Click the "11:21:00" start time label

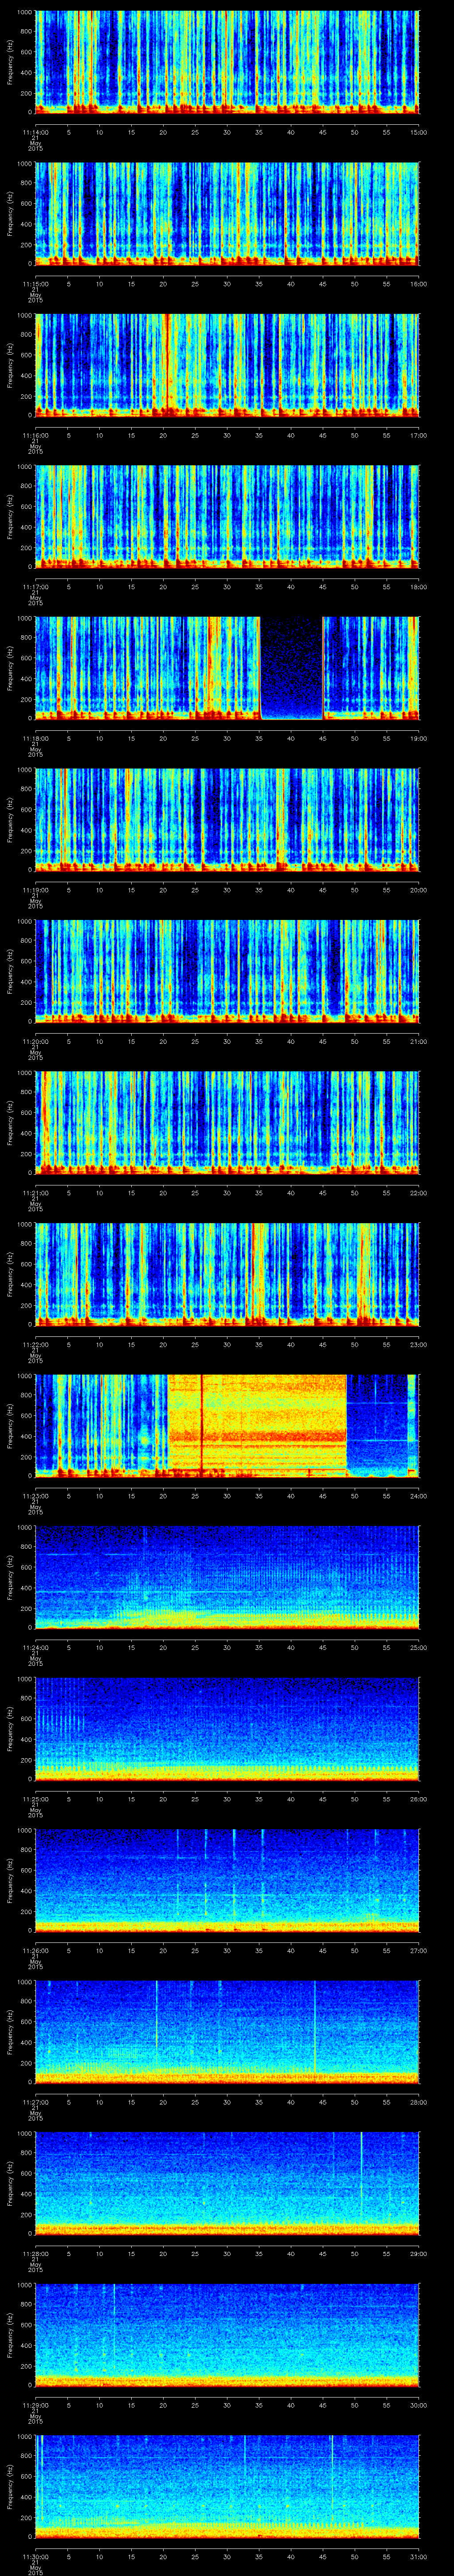coord(36,1193)
